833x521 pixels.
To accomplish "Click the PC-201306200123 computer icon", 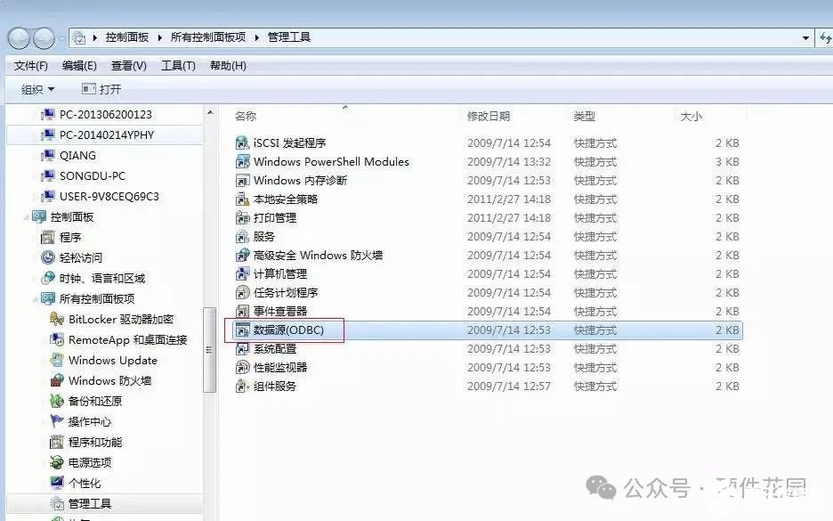I will (x=48, y=114).
